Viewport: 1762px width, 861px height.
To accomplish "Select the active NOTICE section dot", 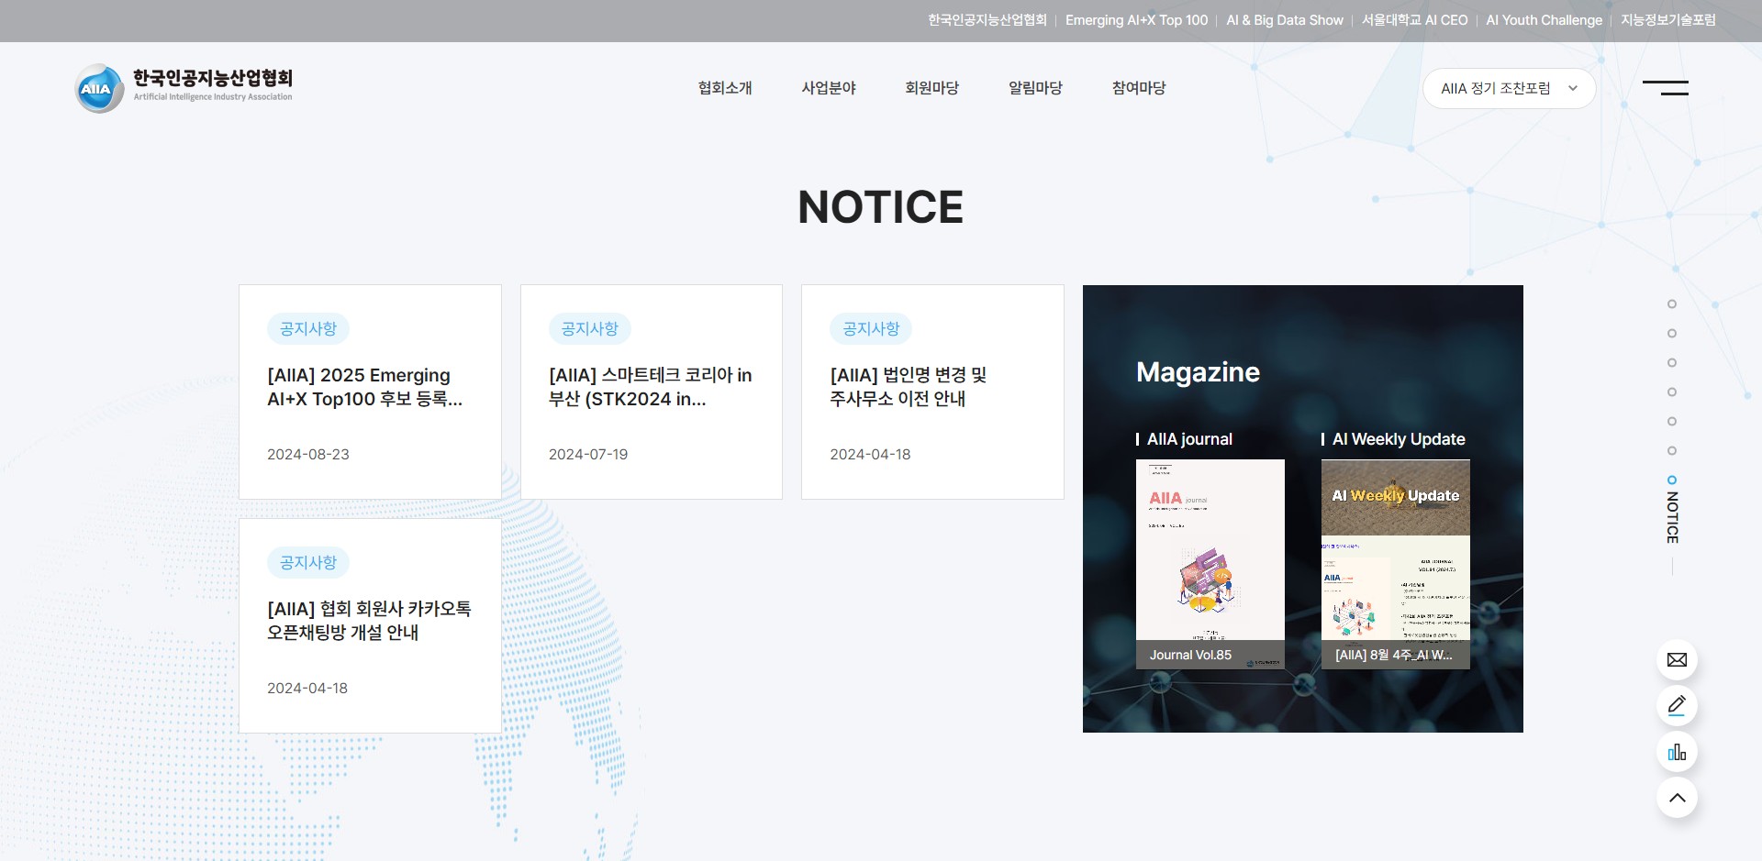I will (1672, 480).
